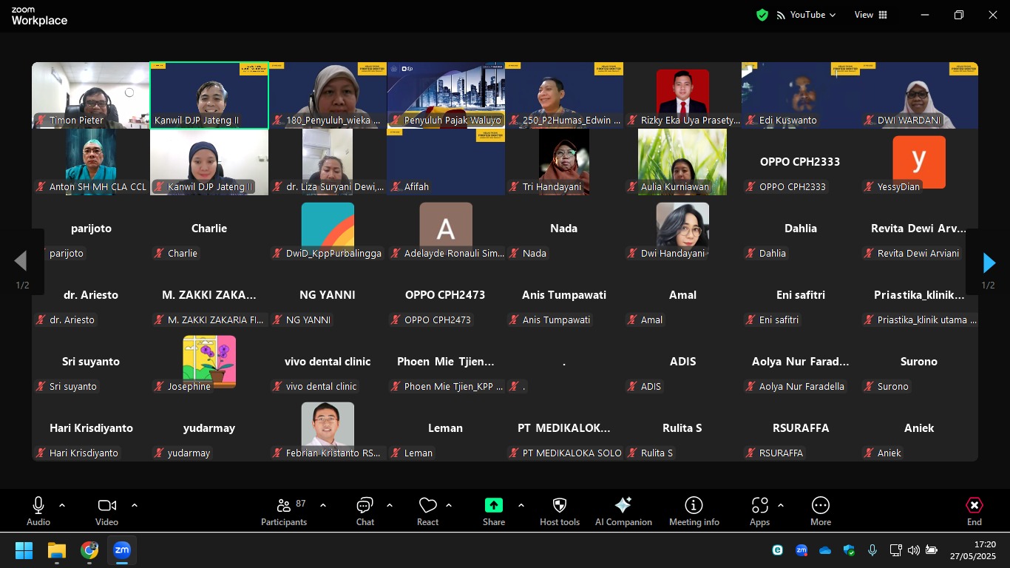Toggle camera with Video button
The image size is (1010, 568).
[x=106, y=511]
